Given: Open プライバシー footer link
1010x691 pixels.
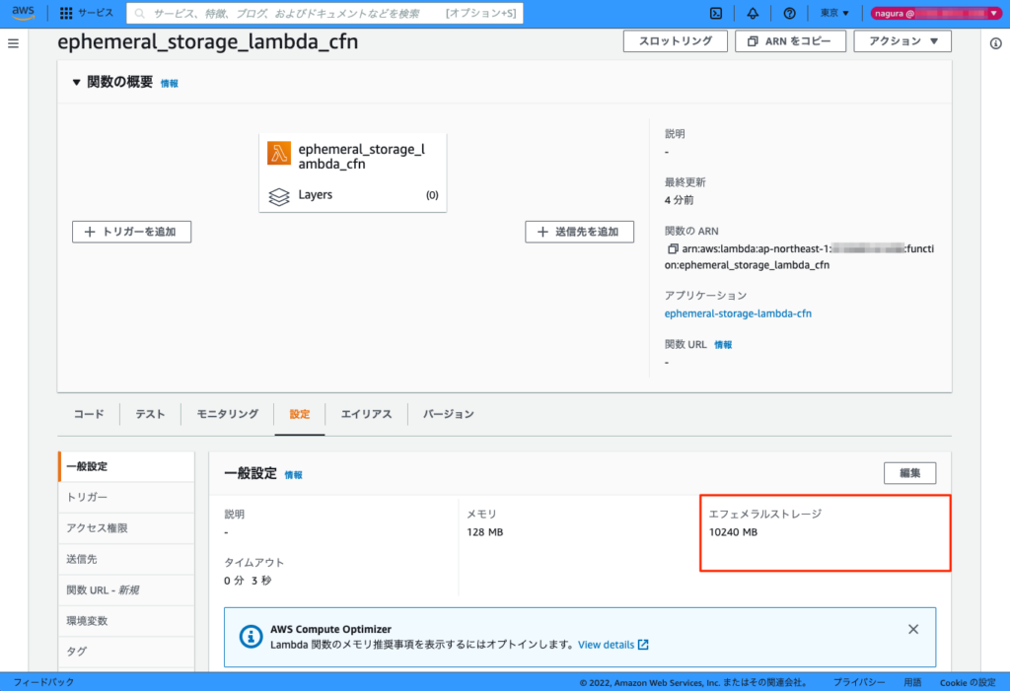Looking at the screenshot, I should click(x=859, y=682).
